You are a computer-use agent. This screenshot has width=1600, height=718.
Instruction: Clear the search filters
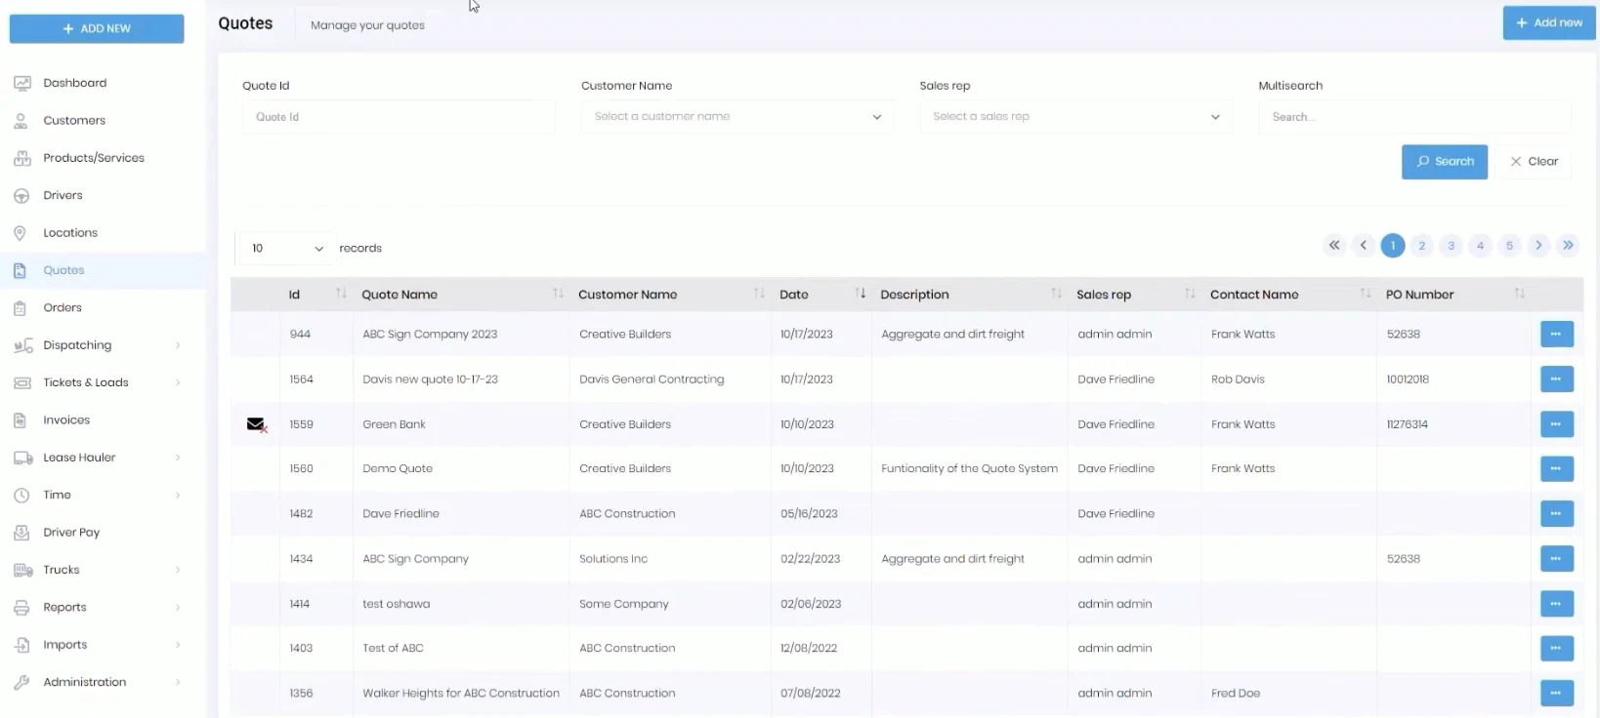click(1533, 162)
